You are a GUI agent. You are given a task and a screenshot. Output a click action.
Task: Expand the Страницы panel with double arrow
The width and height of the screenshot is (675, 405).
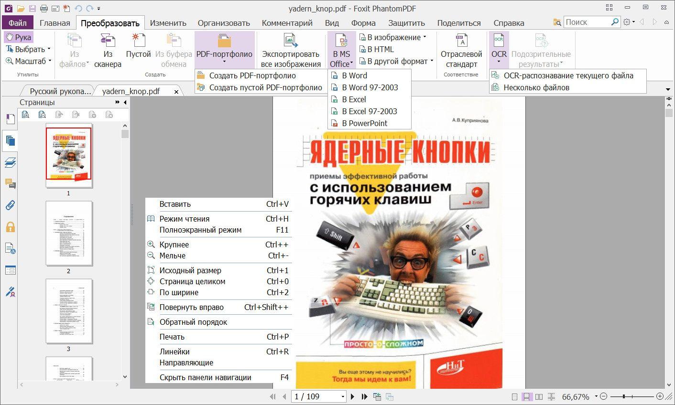click(x=118, y=102)
